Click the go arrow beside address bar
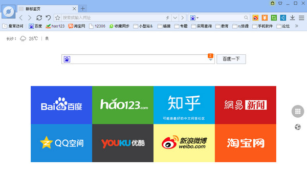This screenshot has width=307, height=192. [183, 18]
